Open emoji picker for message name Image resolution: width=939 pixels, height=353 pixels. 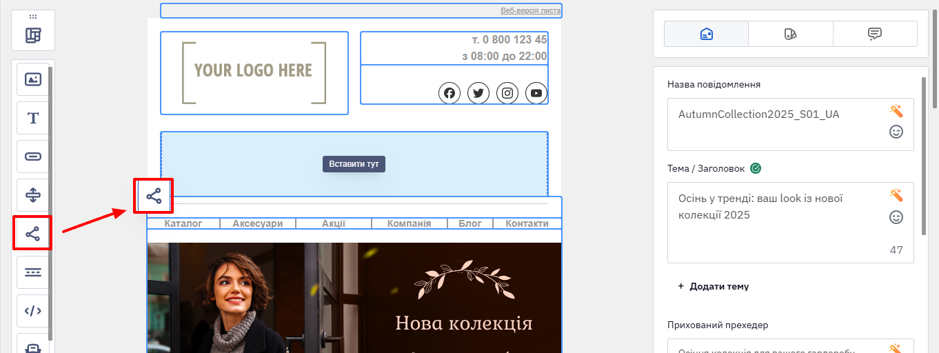click(896, 132)
